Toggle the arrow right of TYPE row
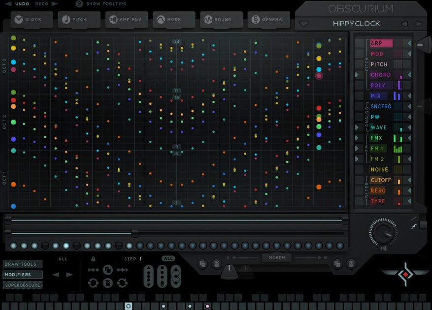The image size is (432, 310). [409, 201]
